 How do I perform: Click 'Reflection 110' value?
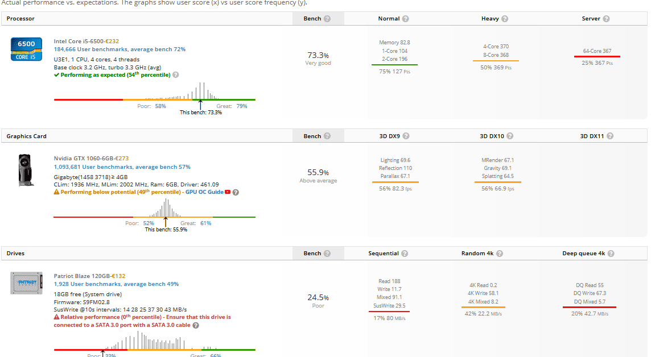395,168
